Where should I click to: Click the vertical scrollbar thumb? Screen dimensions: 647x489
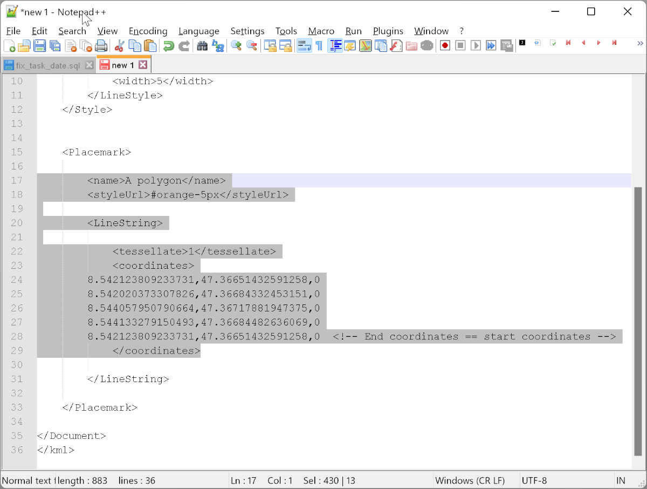[x=638, y=323]
